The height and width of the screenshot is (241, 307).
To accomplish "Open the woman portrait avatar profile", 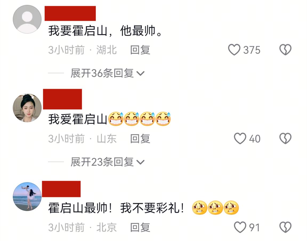I will 27,108.
